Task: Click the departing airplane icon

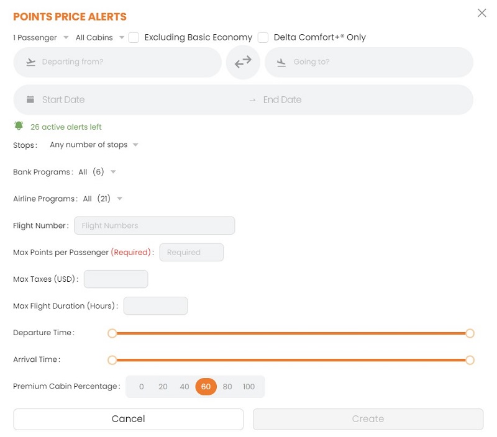Action: pyautogui.click(x=30, y=62)
